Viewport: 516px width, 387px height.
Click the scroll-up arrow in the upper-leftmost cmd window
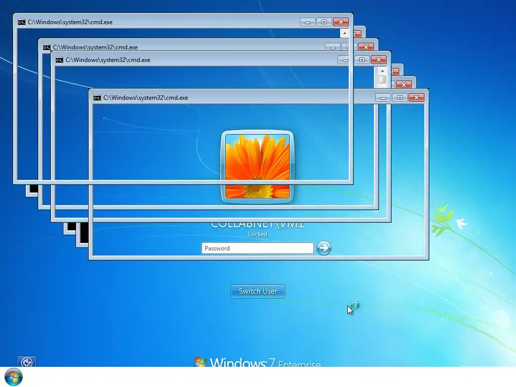tap(345, 33)
